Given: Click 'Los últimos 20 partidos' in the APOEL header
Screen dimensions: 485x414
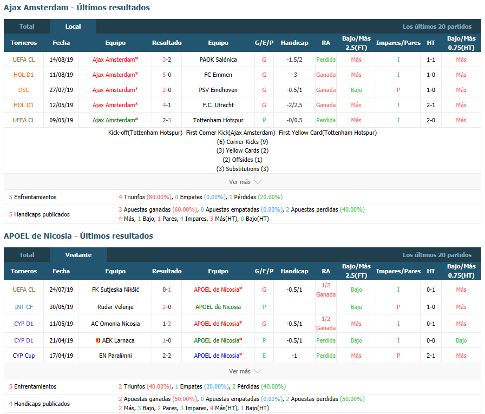Looking at the screenshot, I should (437, 255).
